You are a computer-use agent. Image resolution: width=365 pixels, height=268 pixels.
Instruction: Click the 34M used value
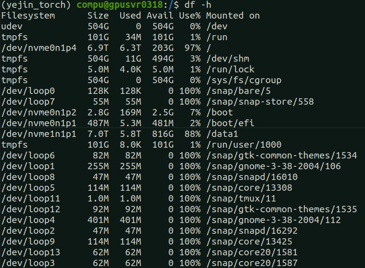[x=133, y=37]
